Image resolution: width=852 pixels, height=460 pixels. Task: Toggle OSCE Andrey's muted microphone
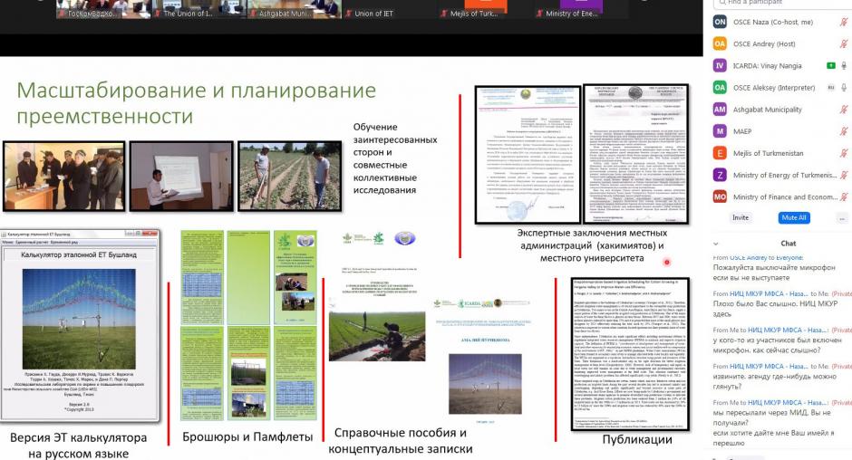[843, 44]
